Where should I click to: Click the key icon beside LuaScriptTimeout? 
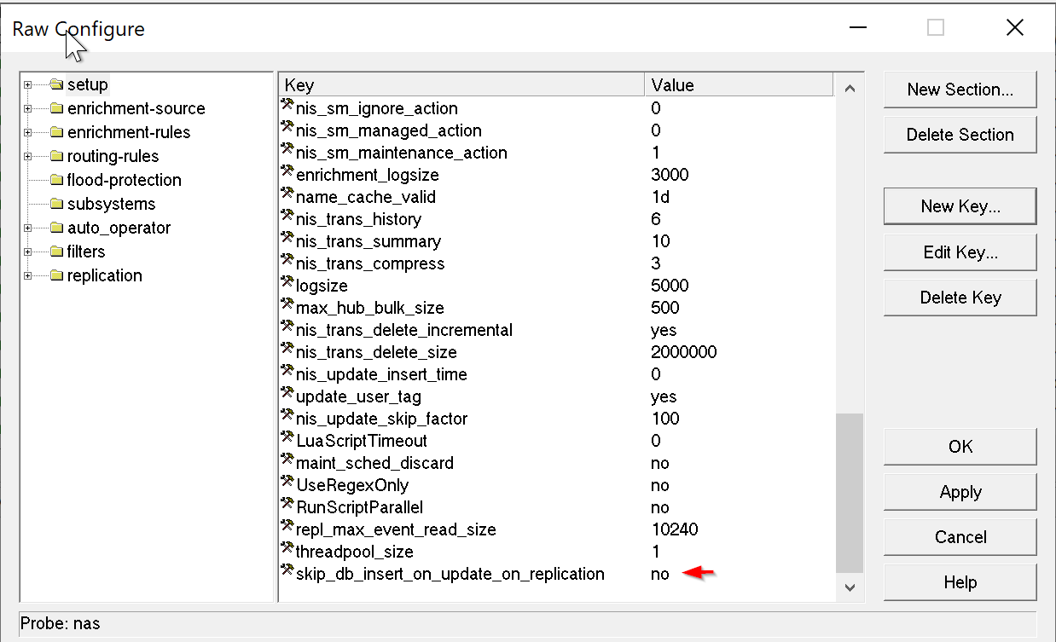pos(287,440)
